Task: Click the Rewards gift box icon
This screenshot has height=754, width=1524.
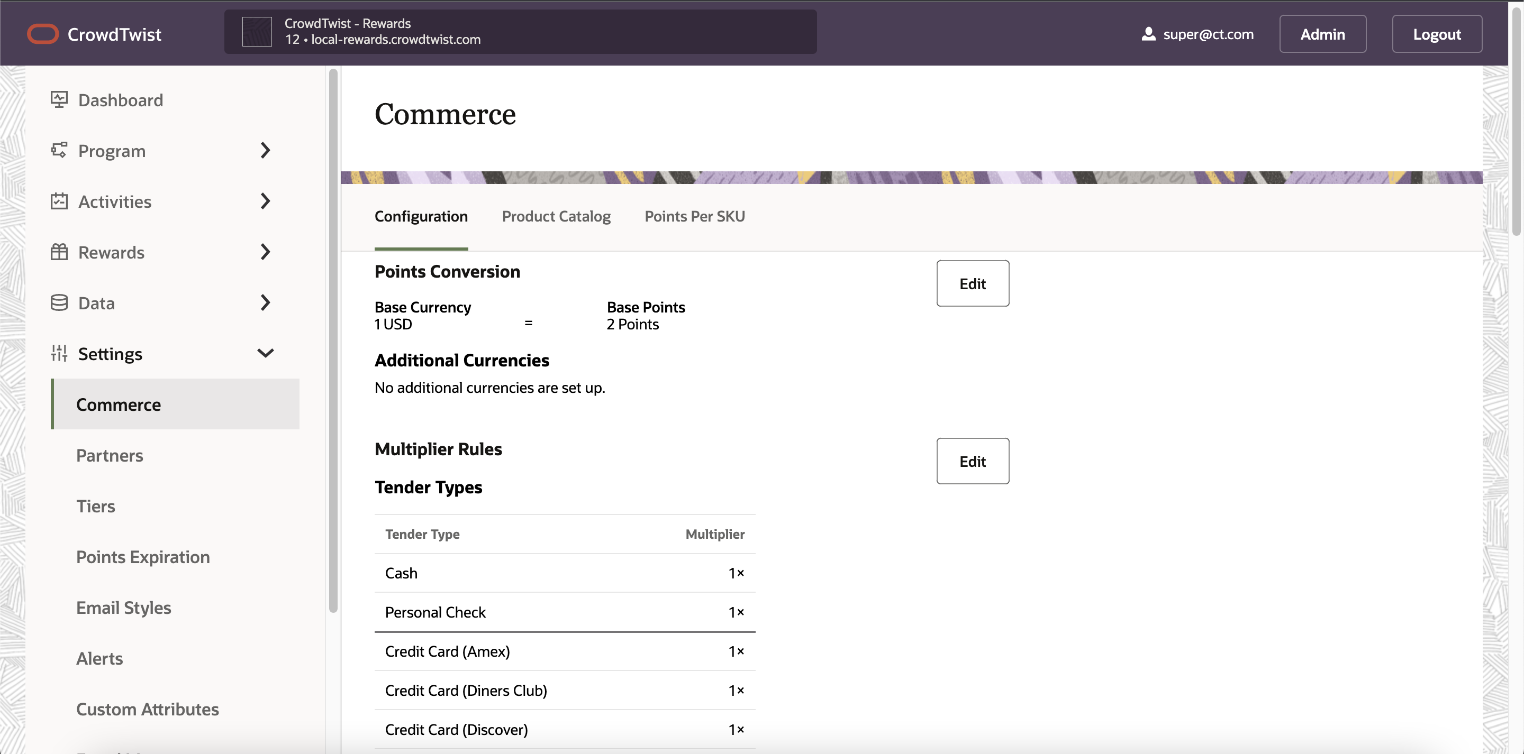Action: click(59, 252)
